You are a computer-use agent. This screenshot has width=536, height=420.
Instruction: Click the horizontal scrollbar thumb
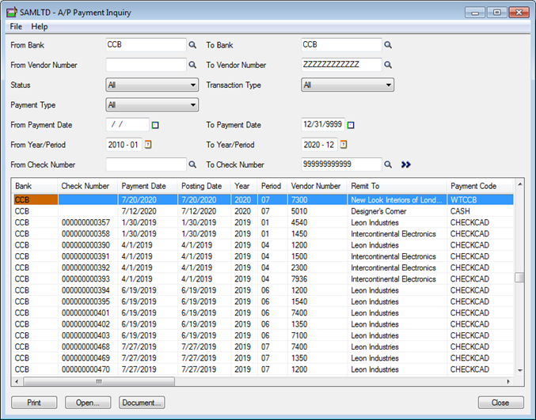(x=99, y=381)
